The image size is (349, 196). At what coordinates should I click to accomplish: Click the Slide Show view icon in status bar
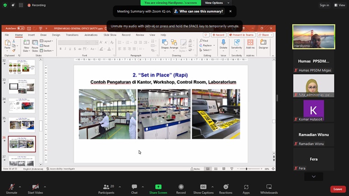point(232,169)
